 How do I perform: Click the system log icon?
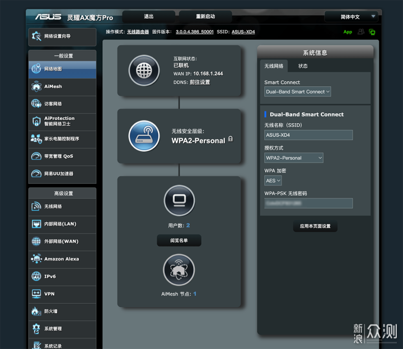[x=36, y=346]
